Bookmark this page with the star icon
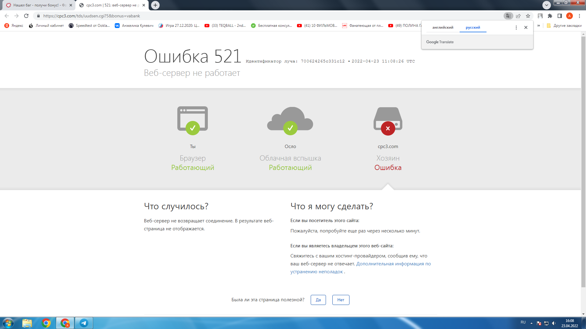Image resolution: width=586 pixels, height=329 pixels. pos(528,16)
